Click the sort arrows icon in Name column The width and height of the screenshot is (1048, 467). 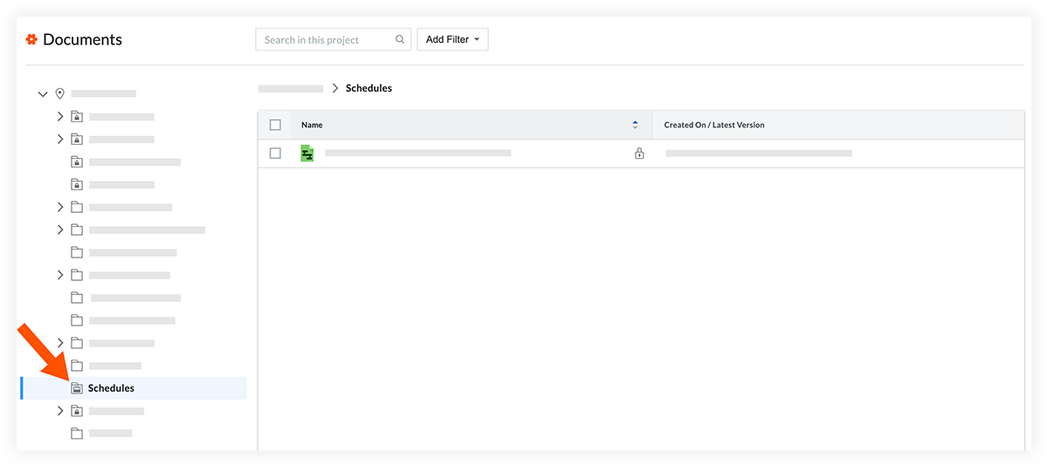(635, 125)
